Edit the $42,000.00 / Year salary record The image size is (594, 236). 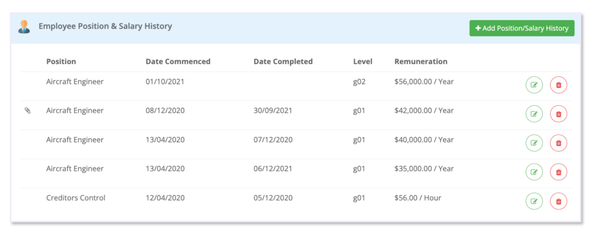[x=534, y=114]
